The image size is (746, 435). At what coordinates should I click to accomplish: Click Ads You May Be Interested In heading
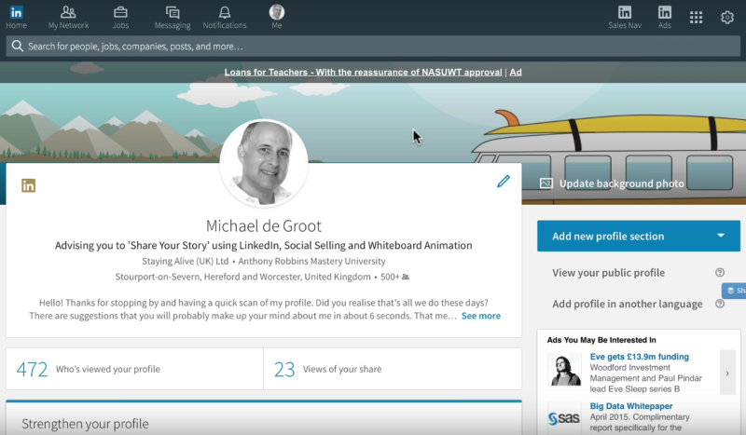tap(601, 340)
